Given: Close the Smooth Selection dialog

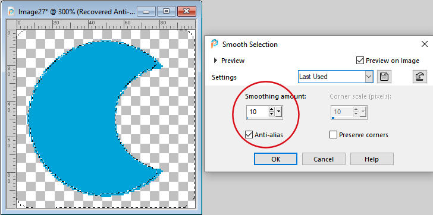Looking at the screenshot, I should coord(425,44).
